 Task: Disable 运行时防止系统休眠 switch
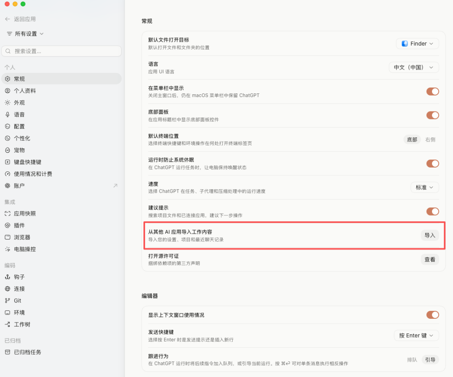432,163
